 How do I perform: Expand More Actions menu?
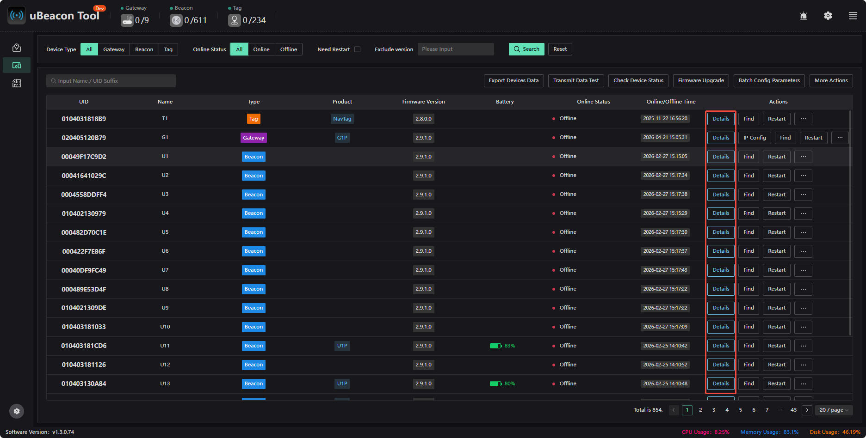(x=831, y=80)
